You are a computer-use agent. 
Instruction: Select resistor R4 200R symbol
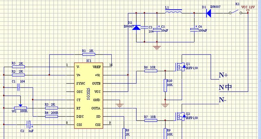(52, 116)
